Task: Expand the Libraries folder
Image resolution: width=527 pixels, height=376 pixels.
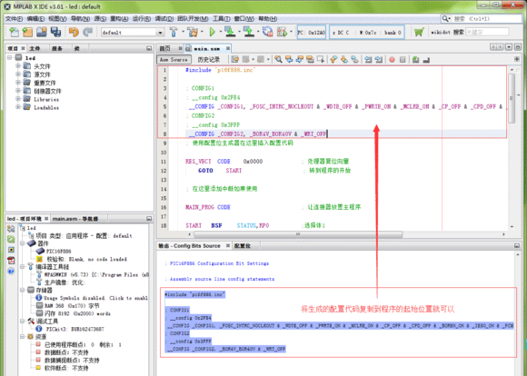Action: pos(18,99)
